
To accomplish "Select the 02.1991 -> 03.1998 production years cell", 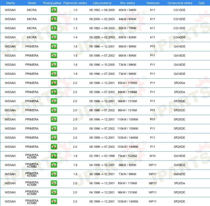I will tap(102, 156).
